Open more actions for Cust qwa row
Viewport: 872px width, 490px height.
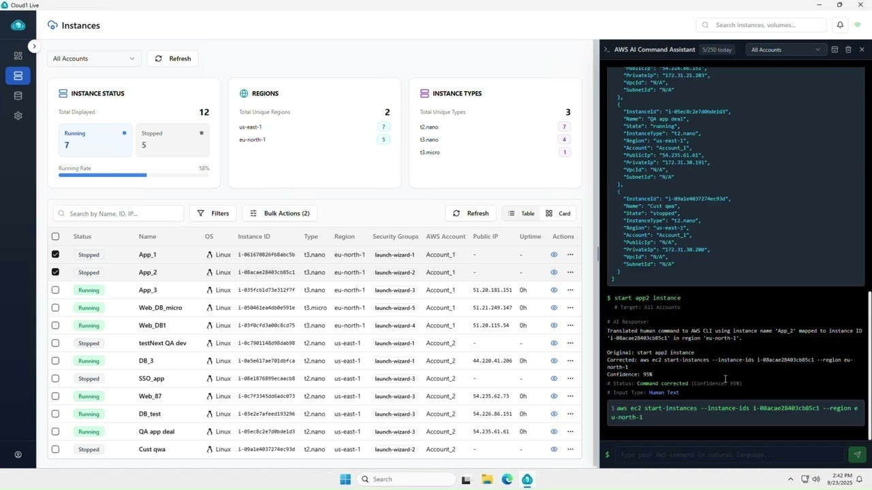570,449
